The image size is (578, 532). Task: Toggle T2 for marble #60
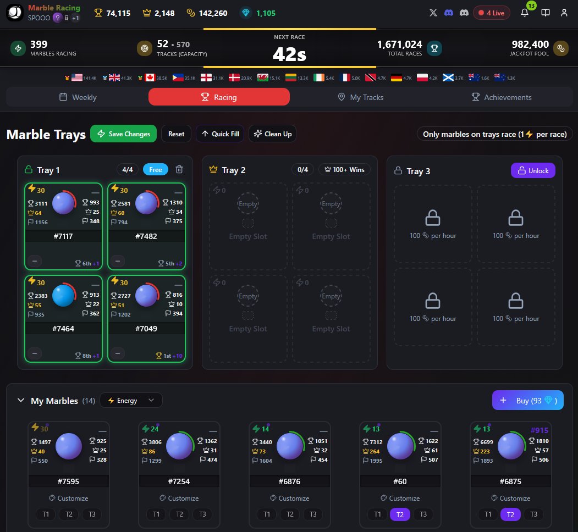pyautogui.click(x=400, y=514)
